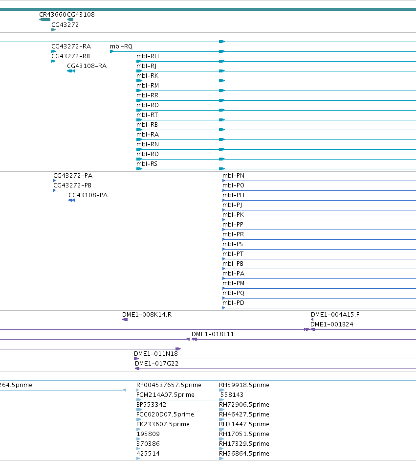Click the RH46427.5prime EST label
Screen dimensions: 416x461
pyautogui.click(x=244, y=414)
